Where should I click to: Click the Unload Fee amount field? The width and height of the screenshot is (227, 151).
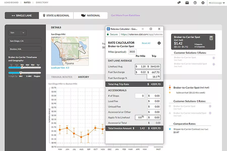point(154,107)
